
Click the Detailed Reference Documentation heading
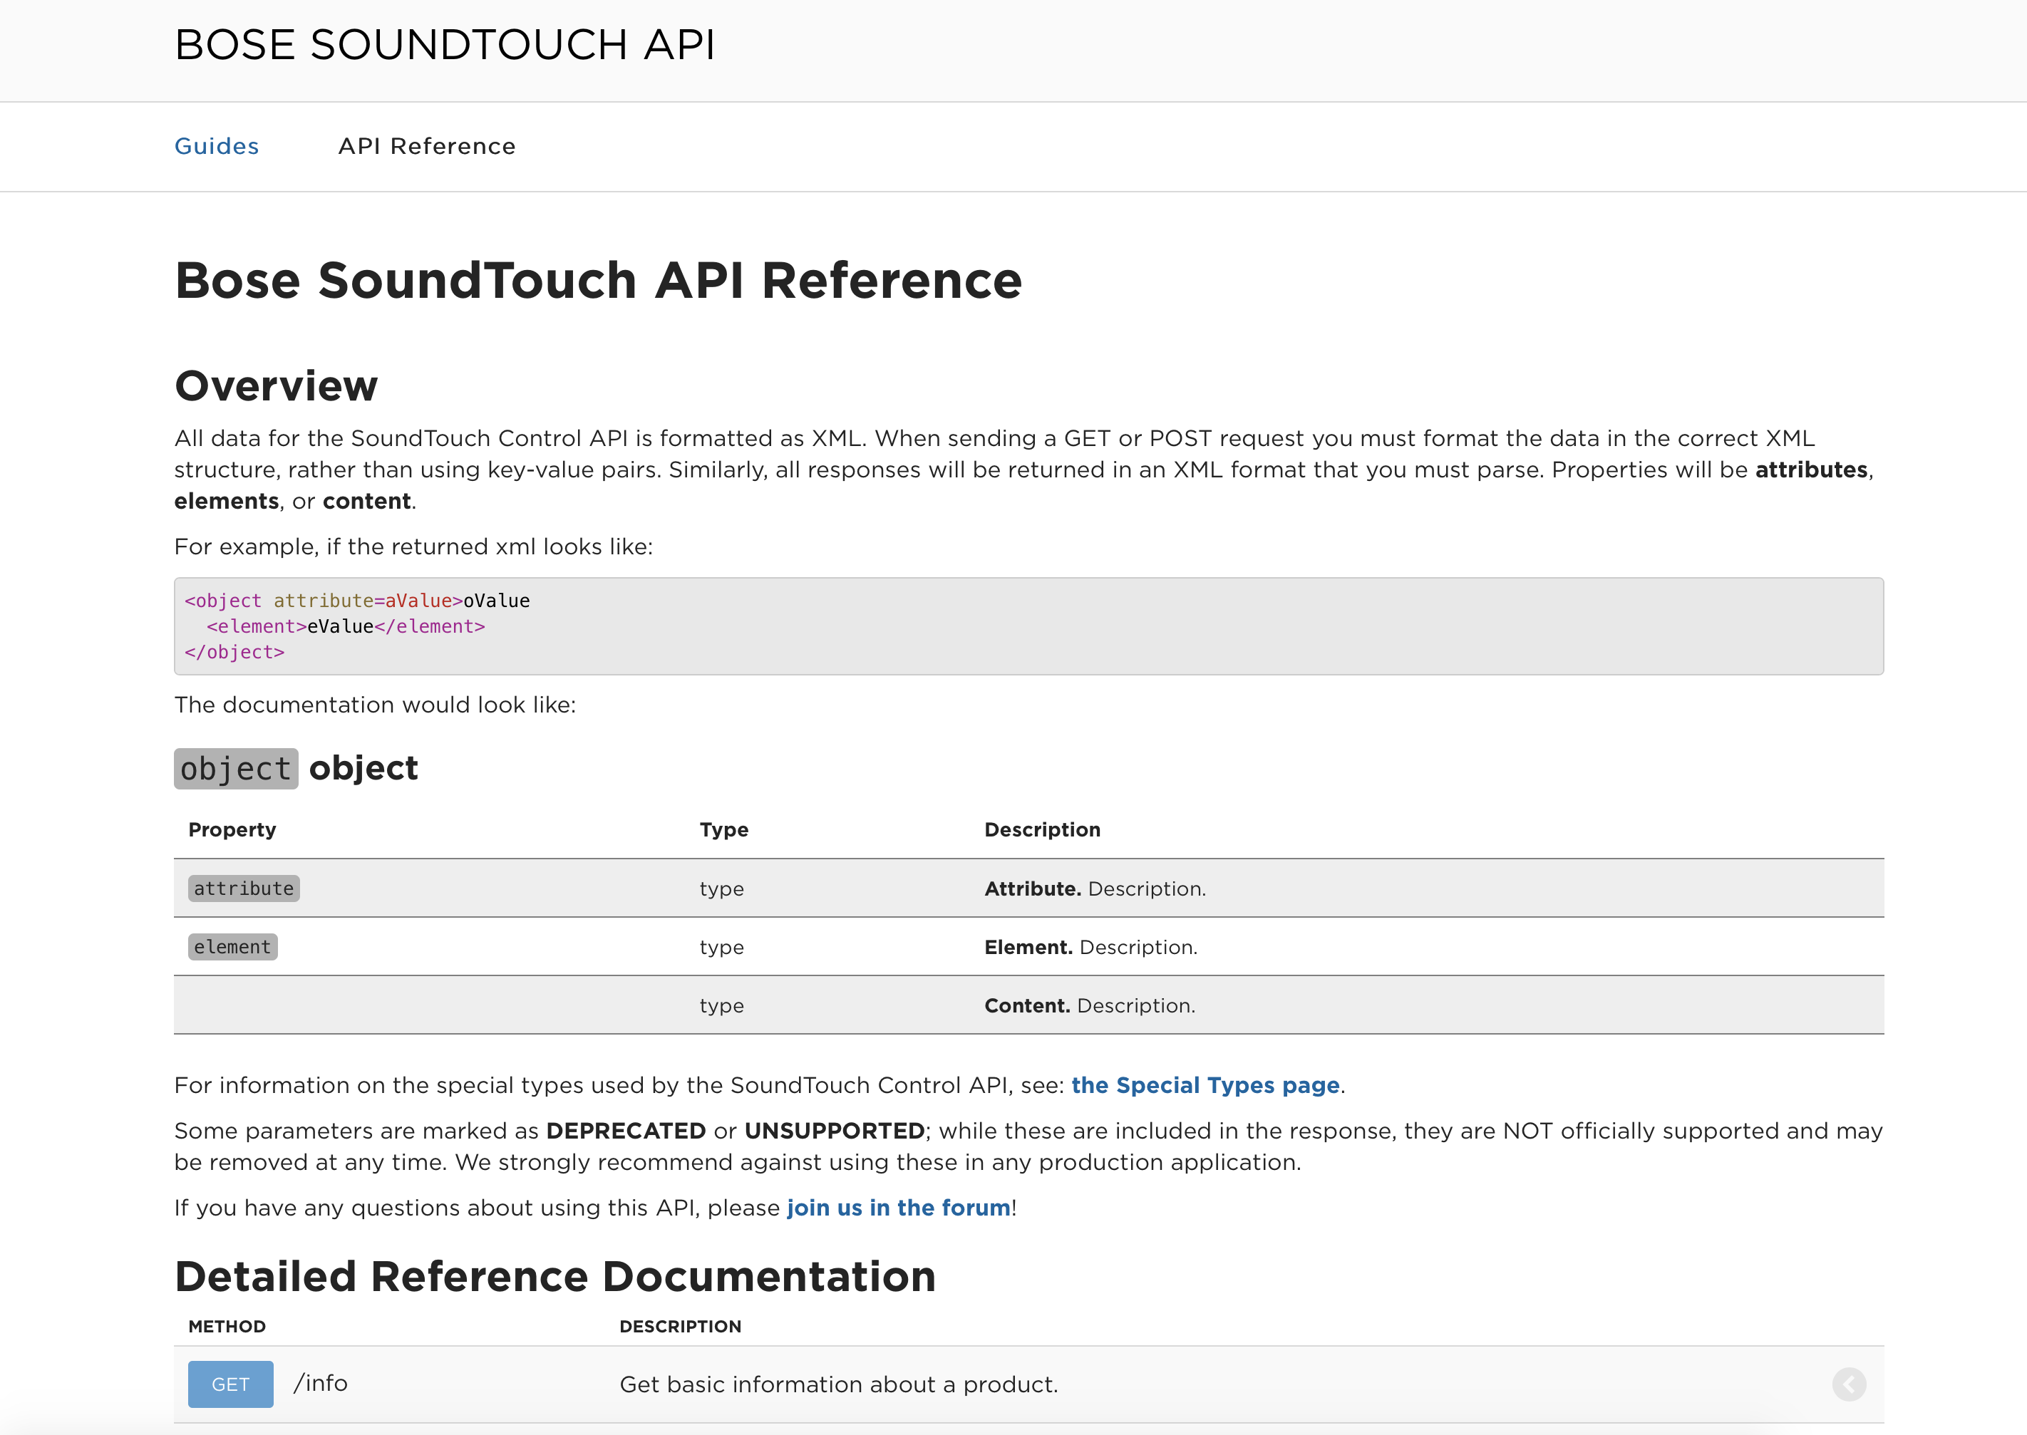tap(555, 1276)
